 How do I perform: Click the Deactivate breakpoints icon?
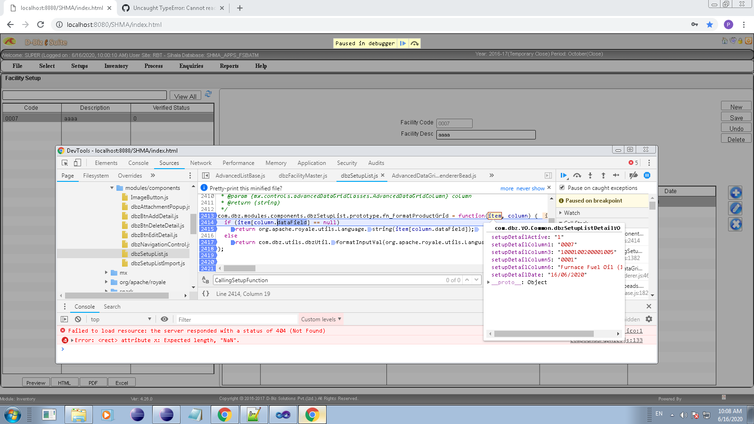pos(633,175)
